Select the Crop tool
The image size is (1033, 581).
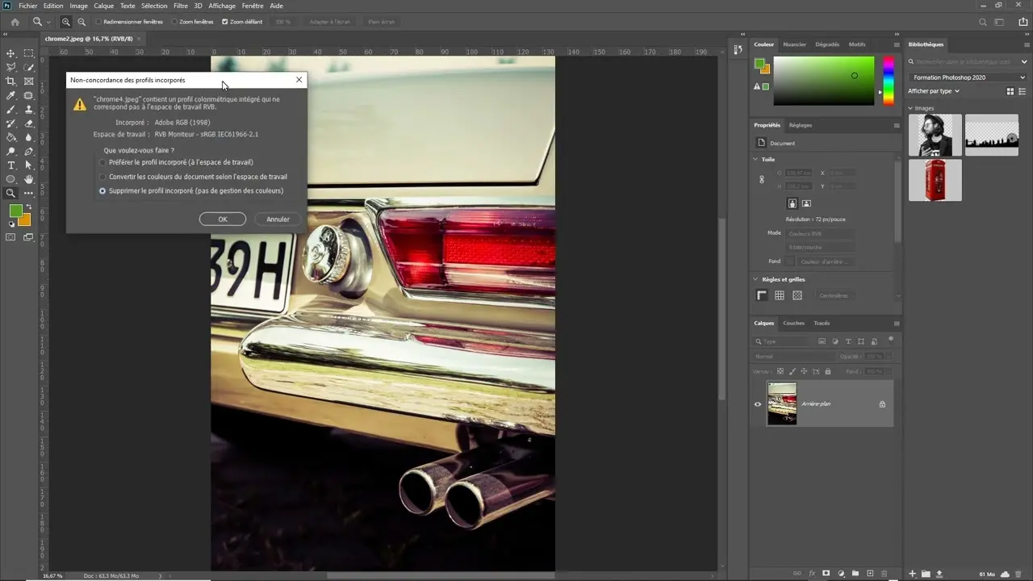tap(10, 82)
